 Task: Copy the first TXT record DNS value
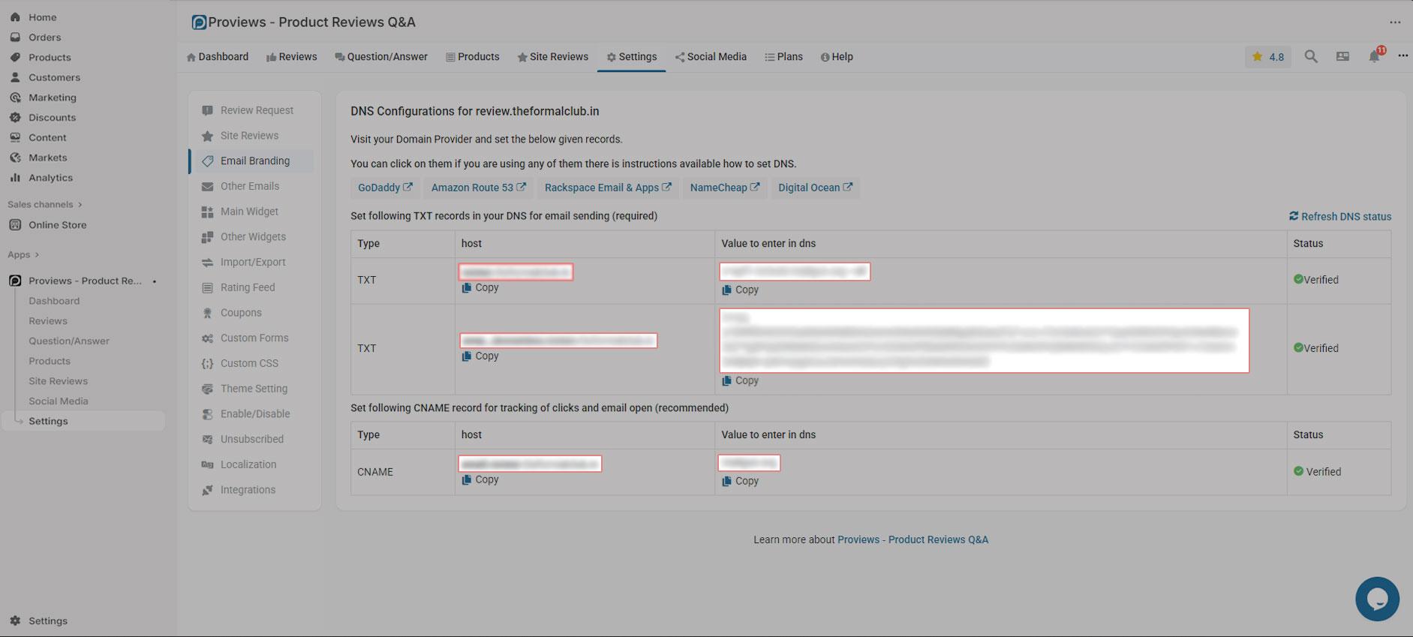click(x=740, y=290)
